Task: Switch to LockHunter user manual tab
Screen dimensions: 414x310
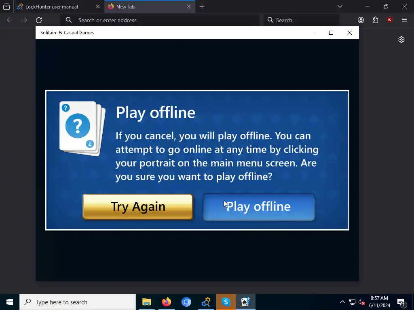Action: [52, 6]
